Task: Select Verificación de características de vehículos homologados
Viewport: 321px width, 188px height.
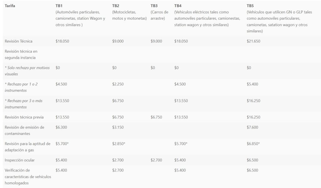Action: [x=28, y=176]
